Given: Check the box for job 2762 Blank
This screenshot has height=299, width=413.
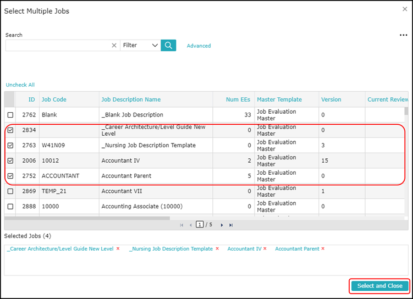Looking at the screenshot, I should pos(10,115).
